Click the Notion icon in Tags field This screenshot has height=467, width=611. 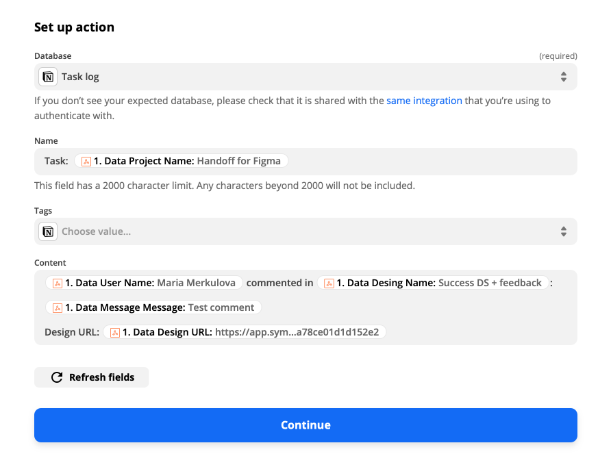click(x=48, y=231)
